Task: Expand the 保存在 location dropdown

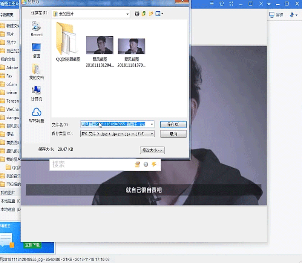Action: click(127, 14)
